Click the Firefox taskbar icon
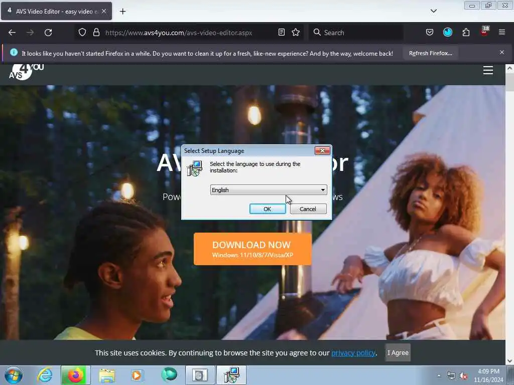 [x=75, y=375]
